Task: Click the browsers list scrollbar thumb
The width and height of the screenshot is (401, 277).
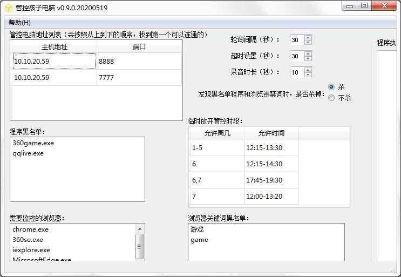Action: (x=140, y=246)
